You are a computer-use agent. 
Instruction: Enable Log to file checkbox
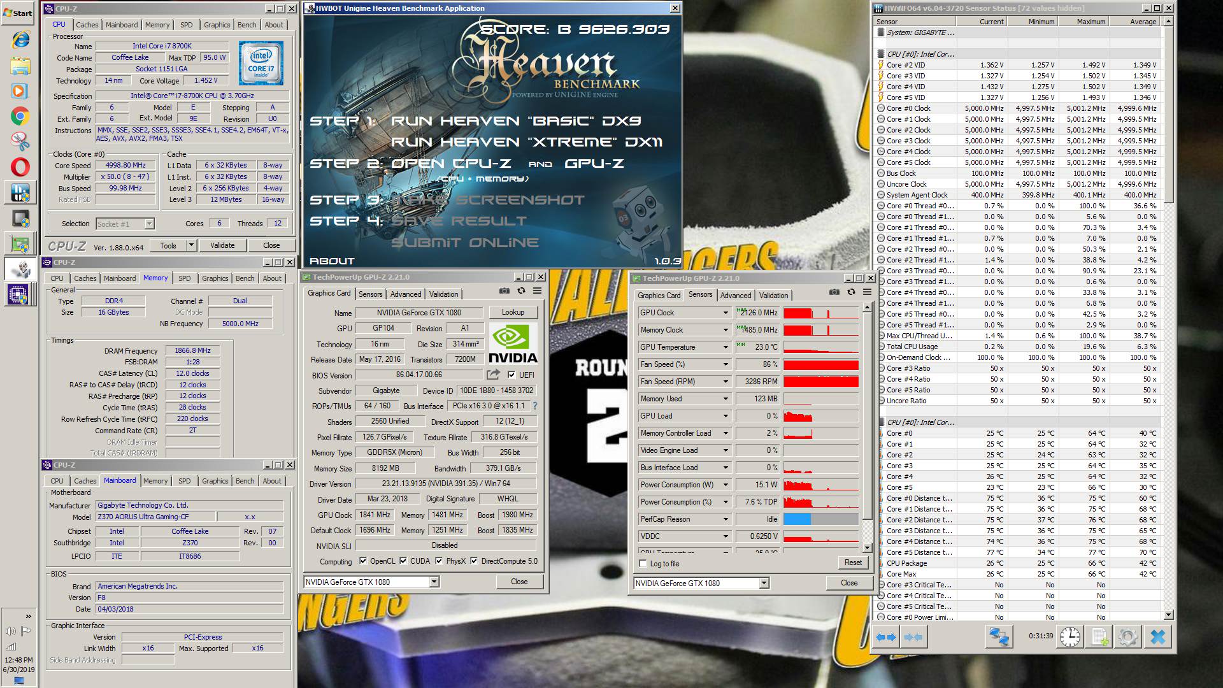tap(643, 564)
